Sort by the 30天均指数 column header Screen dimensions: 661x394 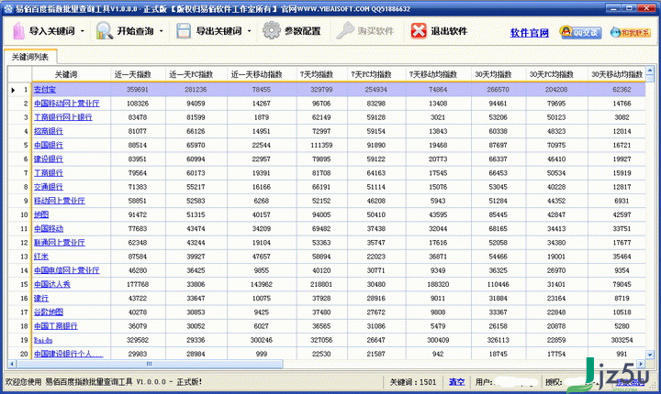(x=499, y=74)
